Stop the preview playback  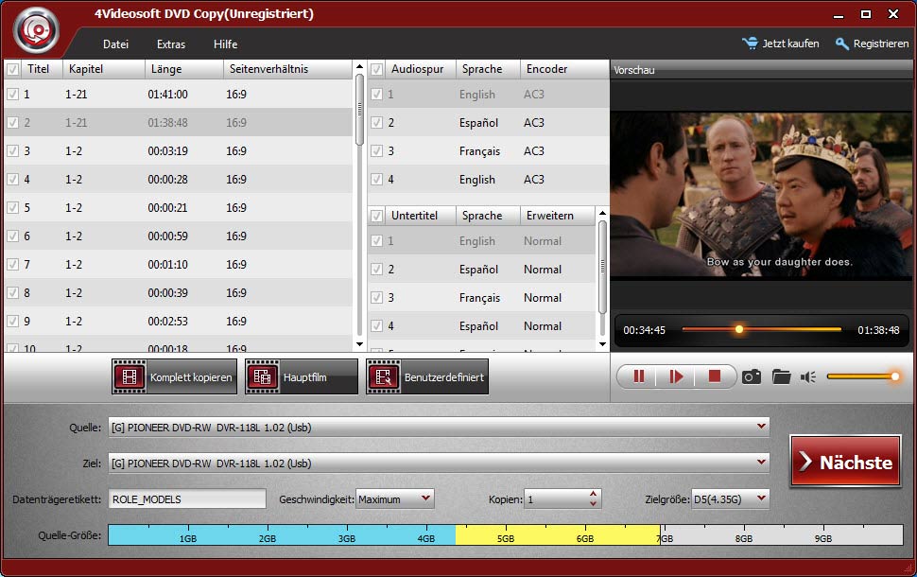(x=715, y=376)
